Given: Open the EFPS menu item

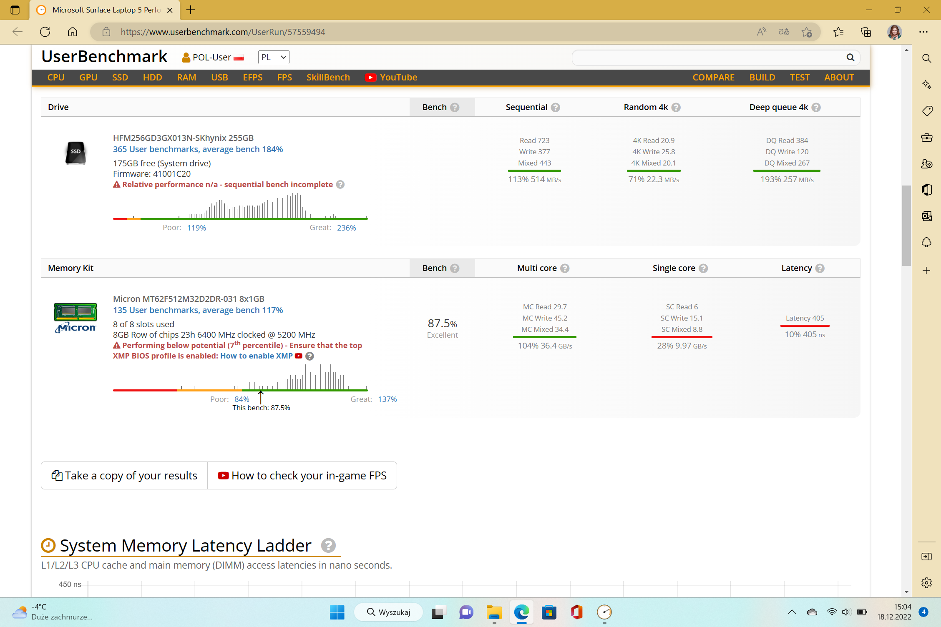Looking at the screenshot, I should tap(253, 78).
